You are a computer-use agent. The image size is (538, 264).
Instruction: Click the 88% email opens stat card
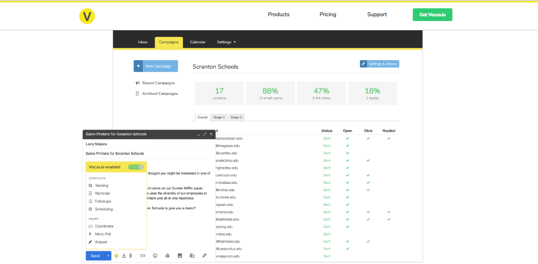click(x=270, y=93)
